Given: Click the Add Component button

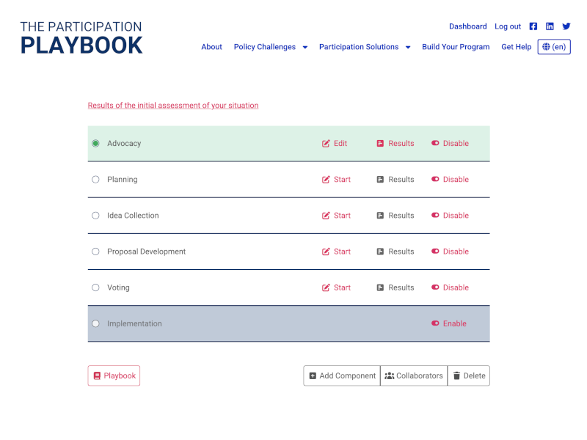Looking at the screenshot, I should [341, 375].
